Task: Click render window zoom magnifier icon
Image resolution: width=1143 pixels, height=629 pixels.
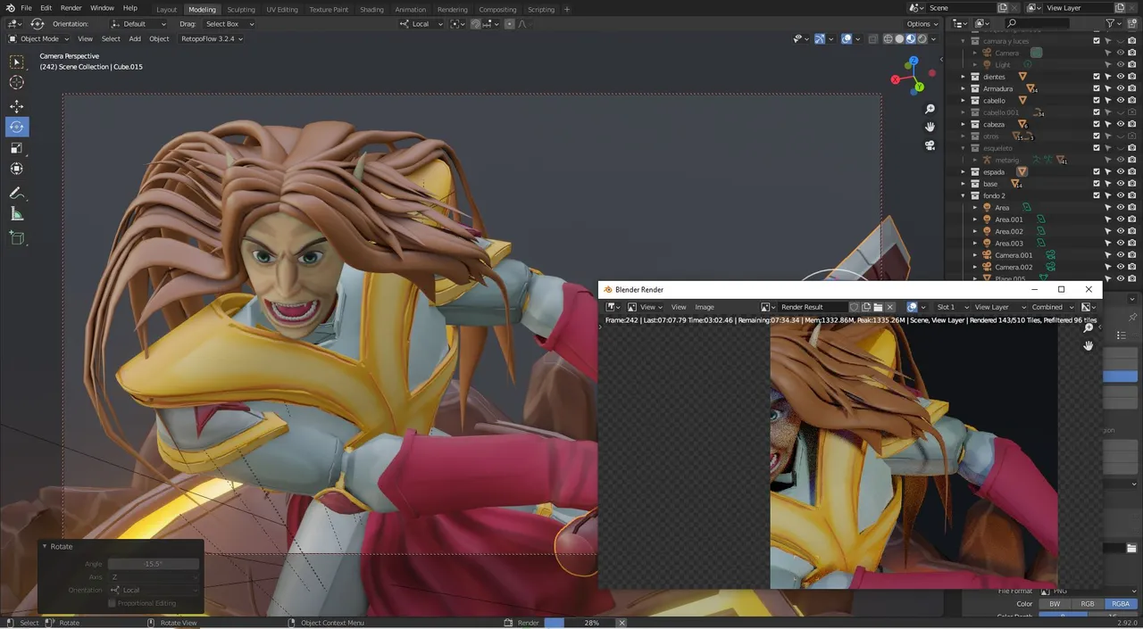Action: (1088, 328)
